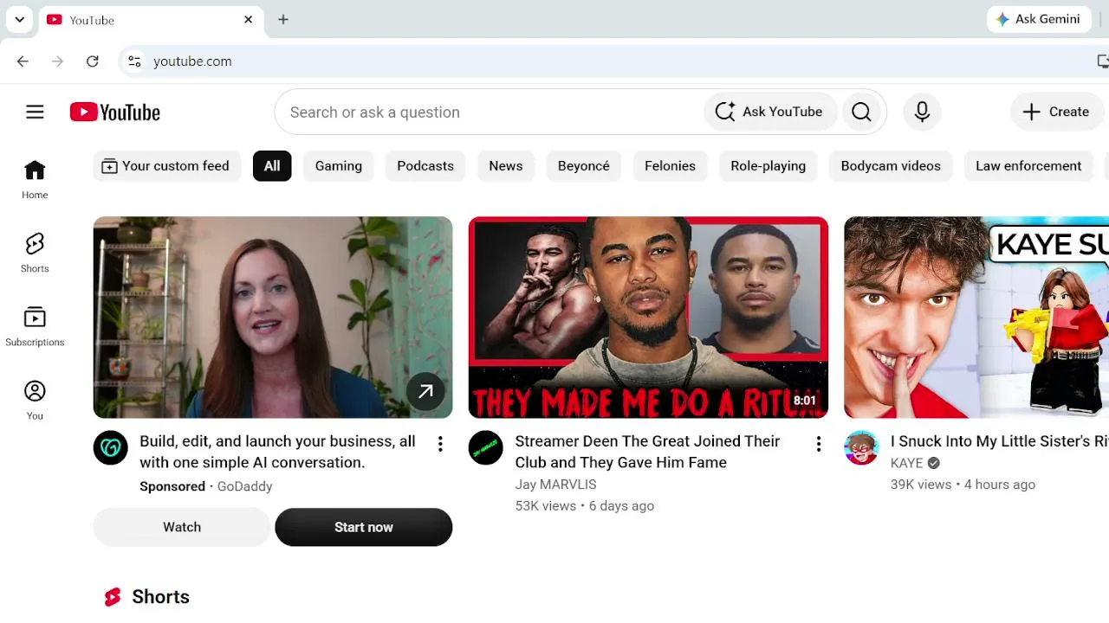Click the magnifier search button
The width and height of the screenshot is (1109, 623).
[861, 112]
